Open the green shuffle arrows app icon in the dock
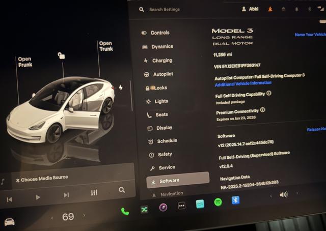The height and width of the screenshot is (231, 326). pyautogui.click(x=144, y=210)
